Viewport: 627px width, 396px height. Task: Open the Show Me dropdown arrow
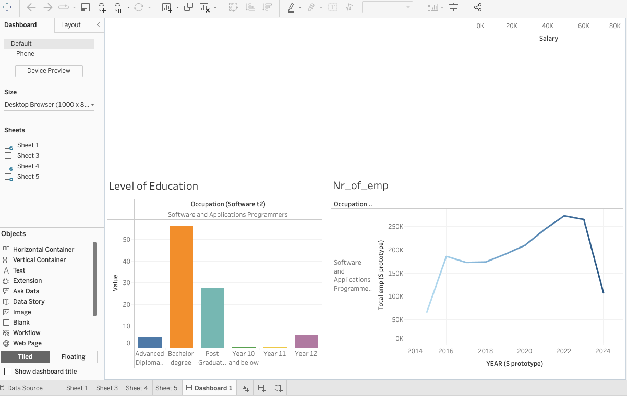(x=442, y=8)
